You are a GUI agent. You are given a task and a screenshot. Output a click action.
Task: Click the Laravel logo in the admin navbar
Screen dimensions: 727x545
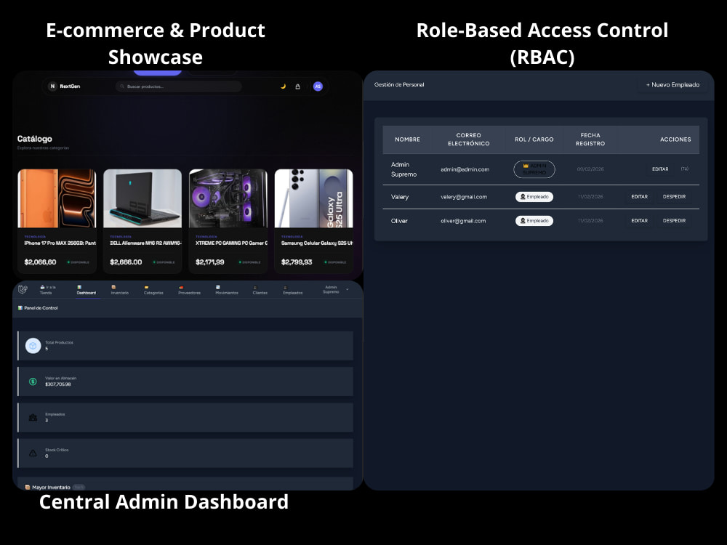click(x=23, y=290)
